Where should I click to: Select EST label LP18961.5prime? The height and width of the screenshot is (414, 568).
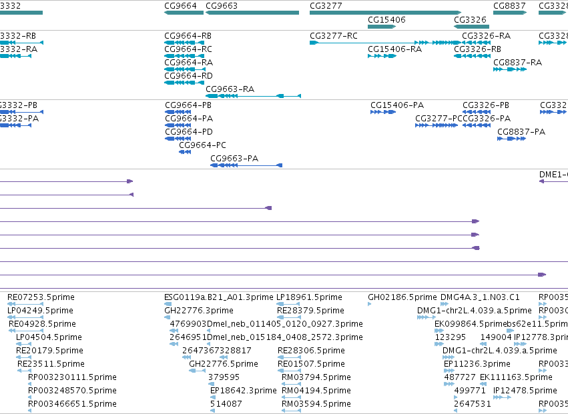(309, 297)
